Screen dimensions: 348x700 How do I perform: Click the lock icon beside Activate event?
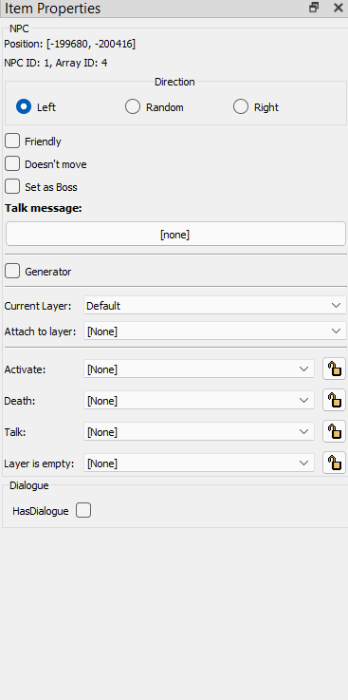pyautogui.click(x=334, y=369)
